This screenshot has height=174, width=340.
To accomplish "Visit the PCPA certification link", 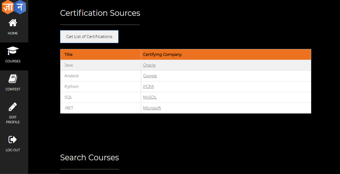I will click(148, 86).
